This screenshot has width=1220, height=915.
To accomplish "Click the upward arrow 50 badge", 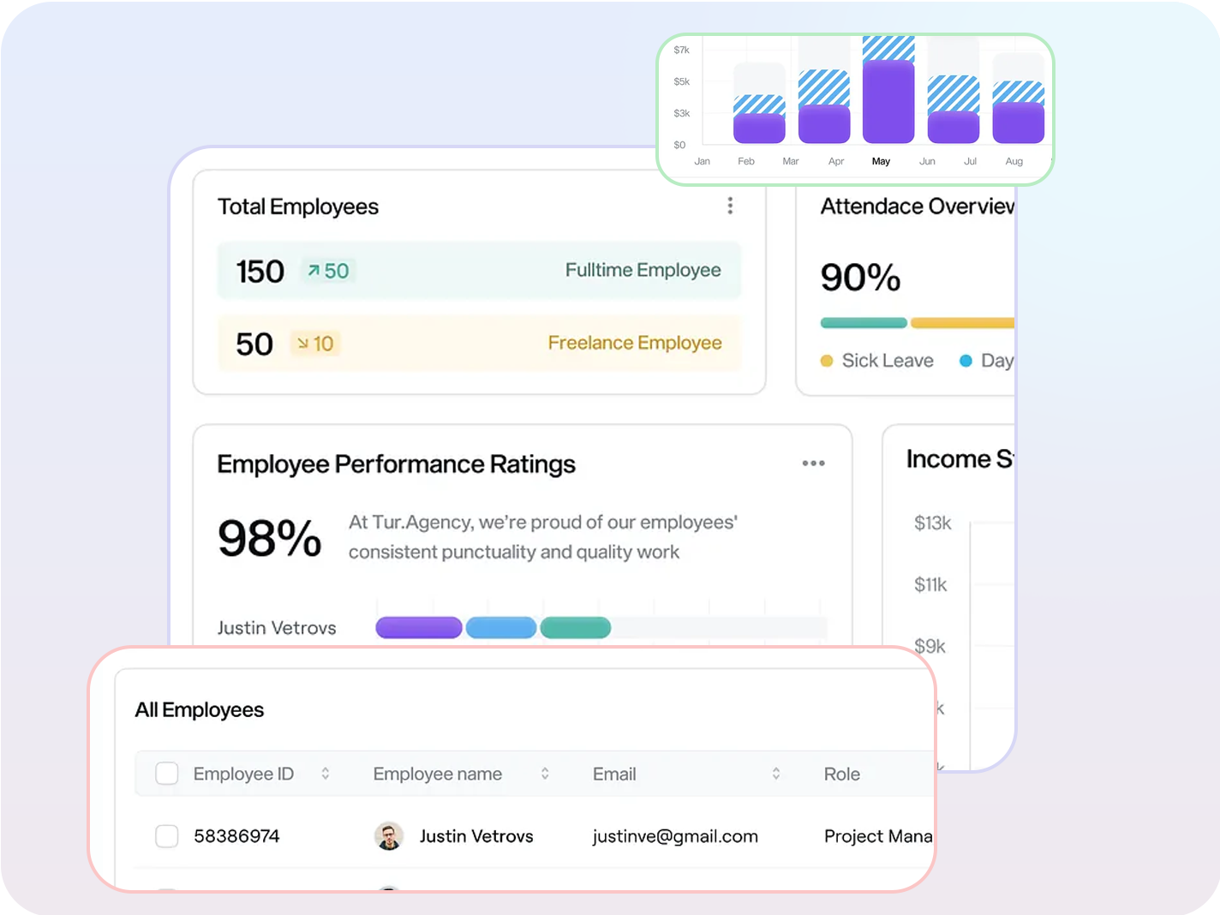I will pyautogui.click(x=328, y=272).
